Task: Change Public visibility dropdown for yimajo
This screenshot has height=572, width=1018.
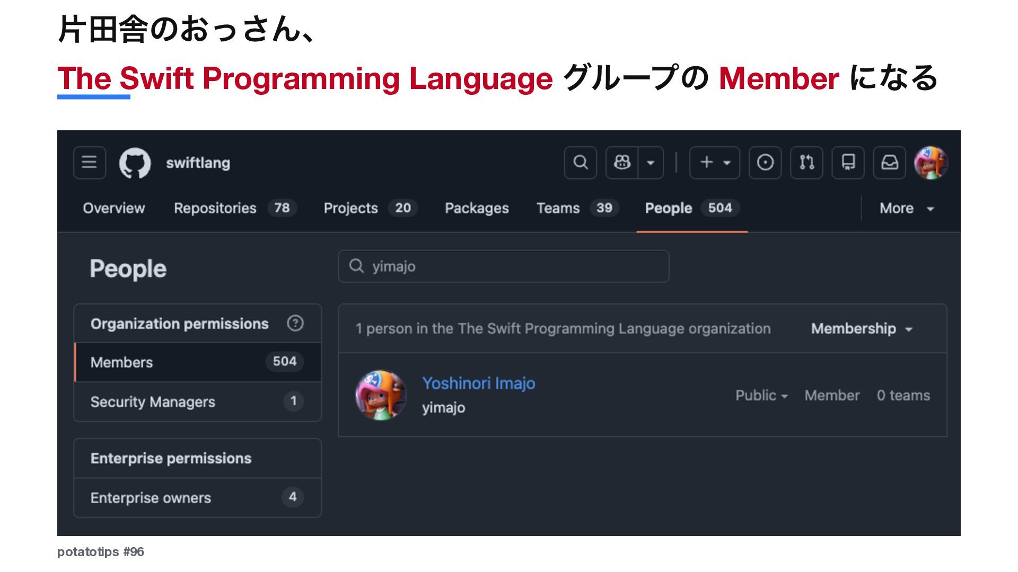Action: 761,395
